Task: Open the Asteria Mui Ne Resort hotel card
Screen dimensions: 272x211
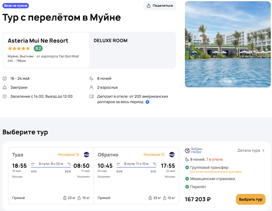Action: pos(46,50)
